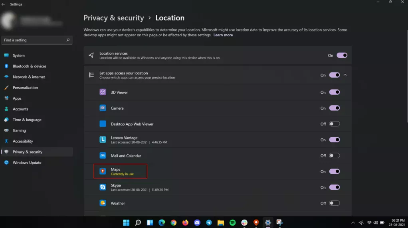
Task: Click the Windows Start button
Action: tap(126, 222)
